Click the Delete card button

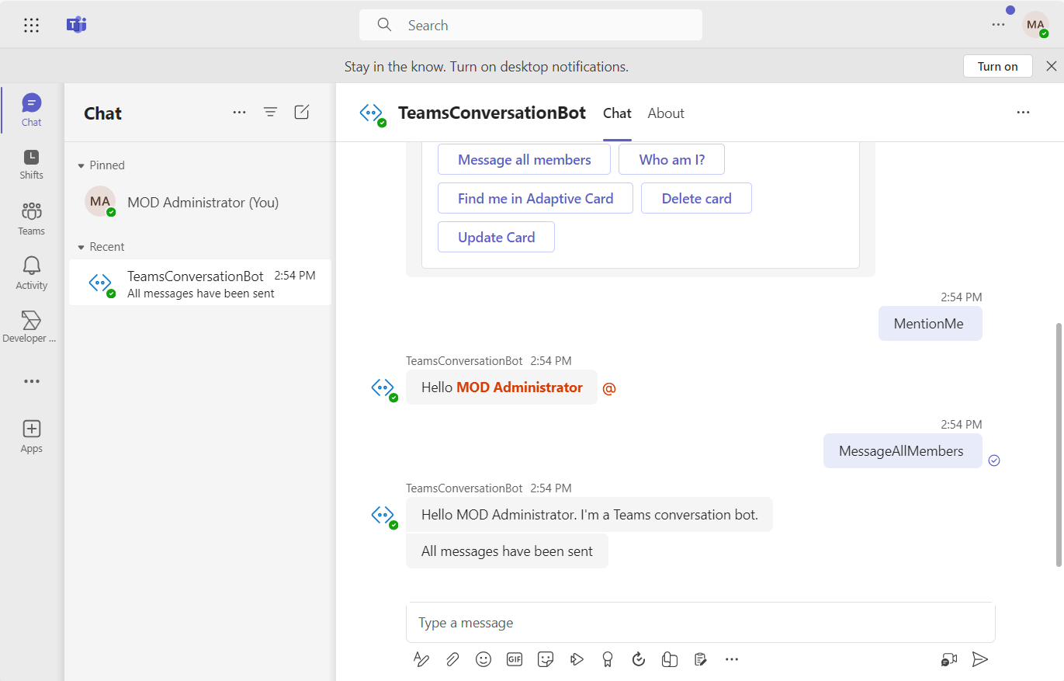pos(696,198)
